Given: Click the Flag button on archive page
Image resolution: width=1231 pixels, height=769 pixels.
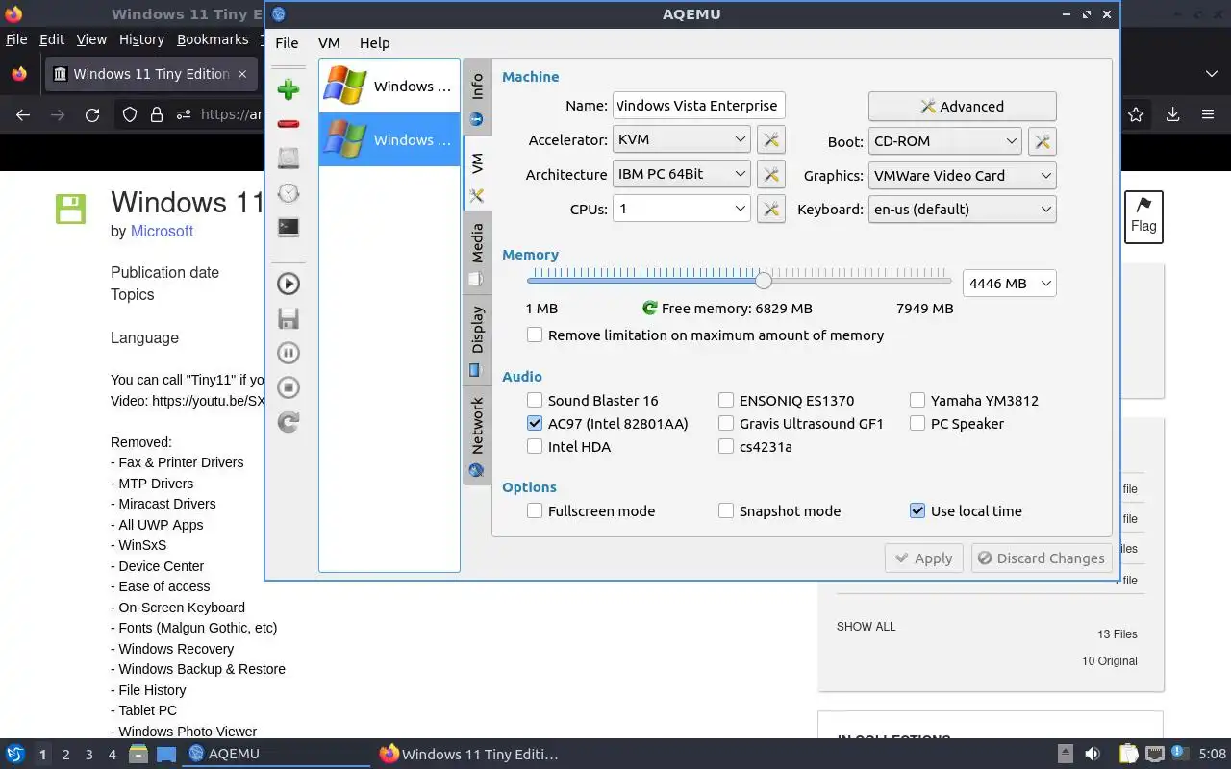Looking at the screenshot, I should (x=1143, y=216).
